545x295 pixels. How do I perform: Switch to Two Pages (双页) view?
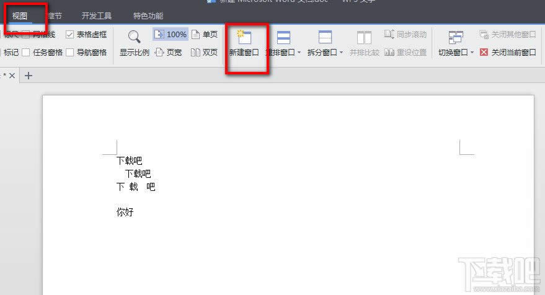(205, 53)
